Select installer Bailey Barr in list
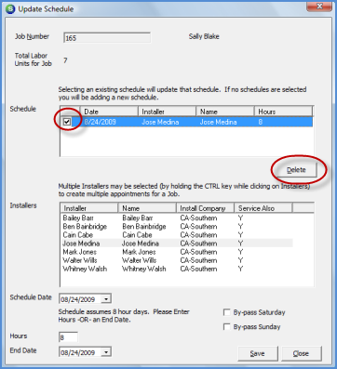The image size is (337, 369). point(176,218)
